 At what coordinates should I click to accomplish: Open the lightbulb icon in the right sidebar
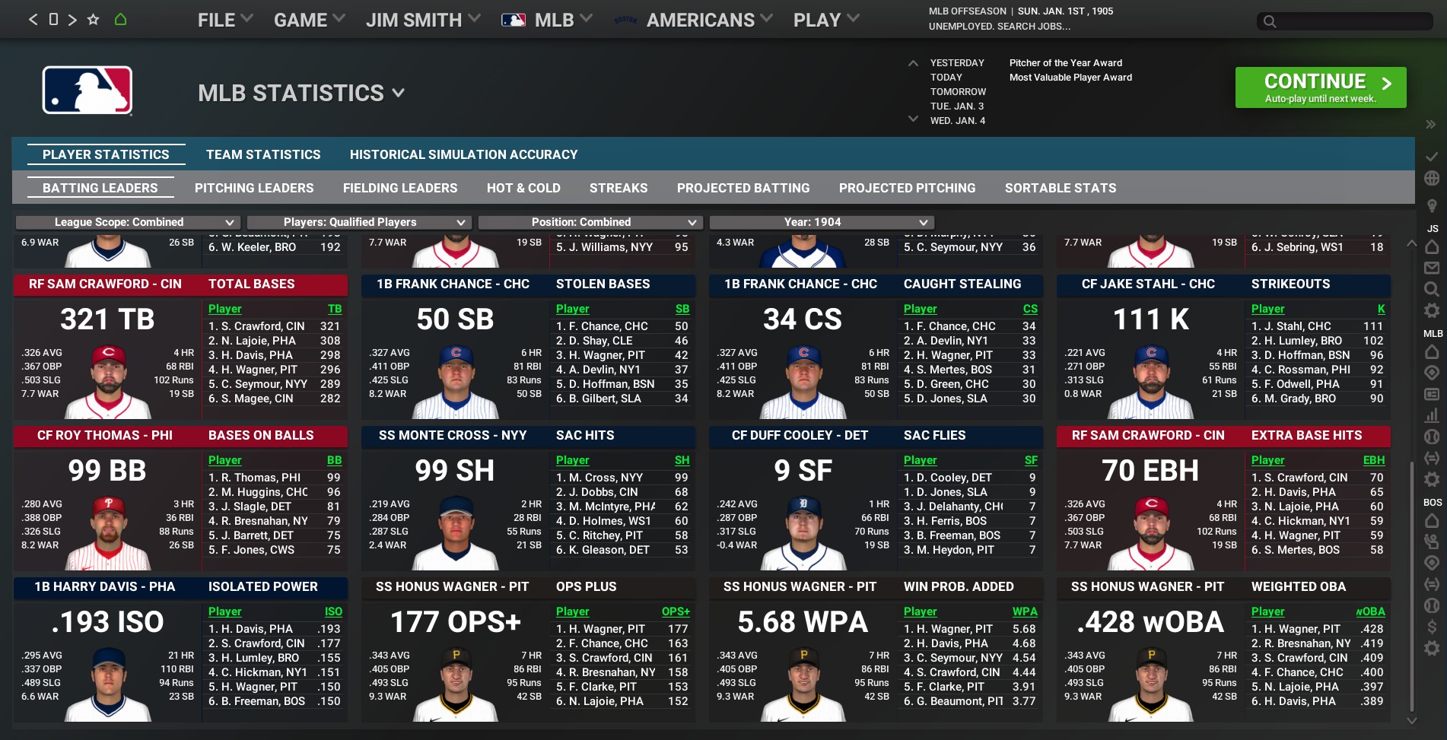pyautogui.click(x=1432, y=205)
